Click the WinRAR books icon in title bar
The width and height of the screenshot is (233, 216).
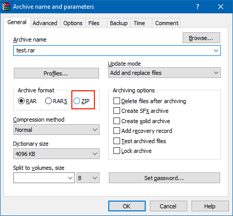click(x=6, y=7)
